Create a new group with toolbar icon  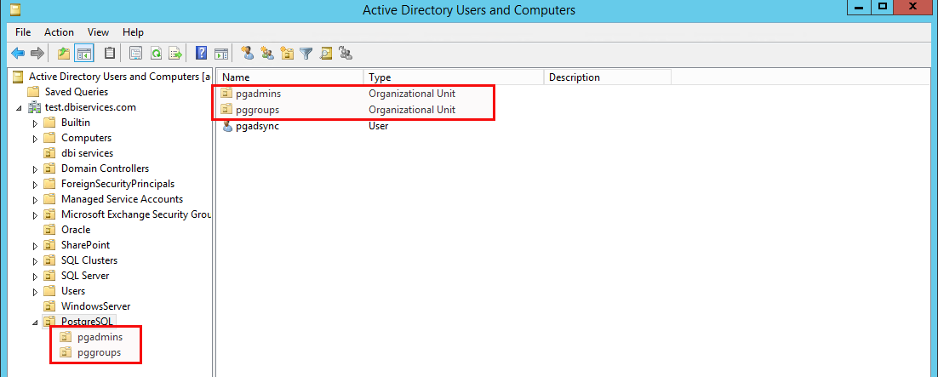pos(267,54)
